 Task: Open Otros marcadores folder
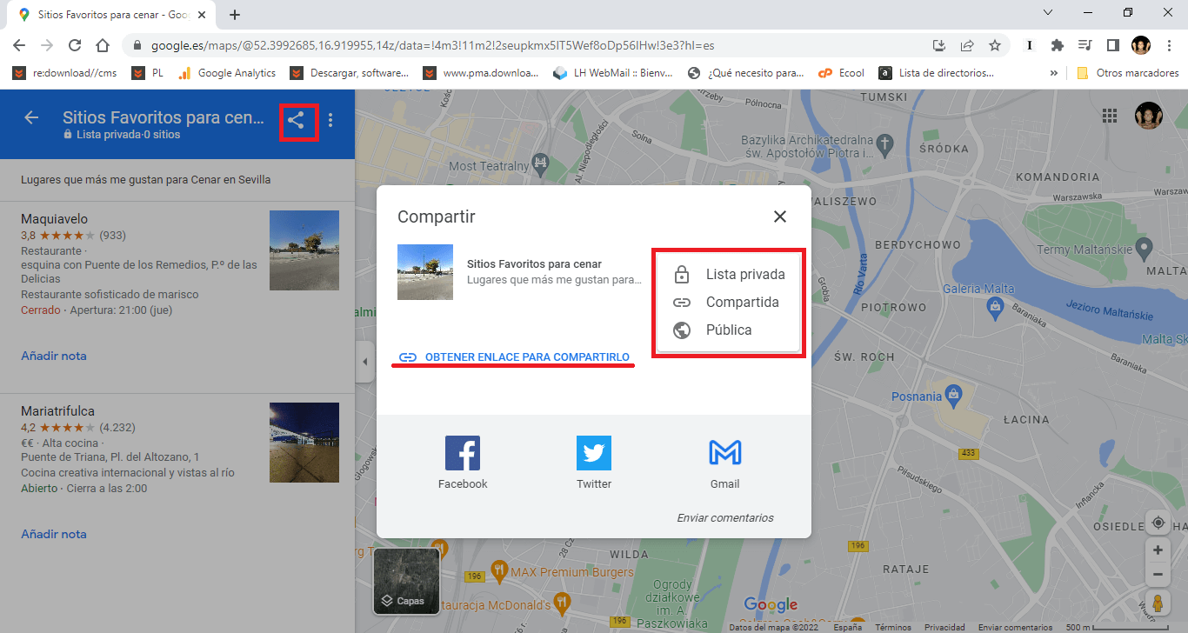[x=1128, y=73]
